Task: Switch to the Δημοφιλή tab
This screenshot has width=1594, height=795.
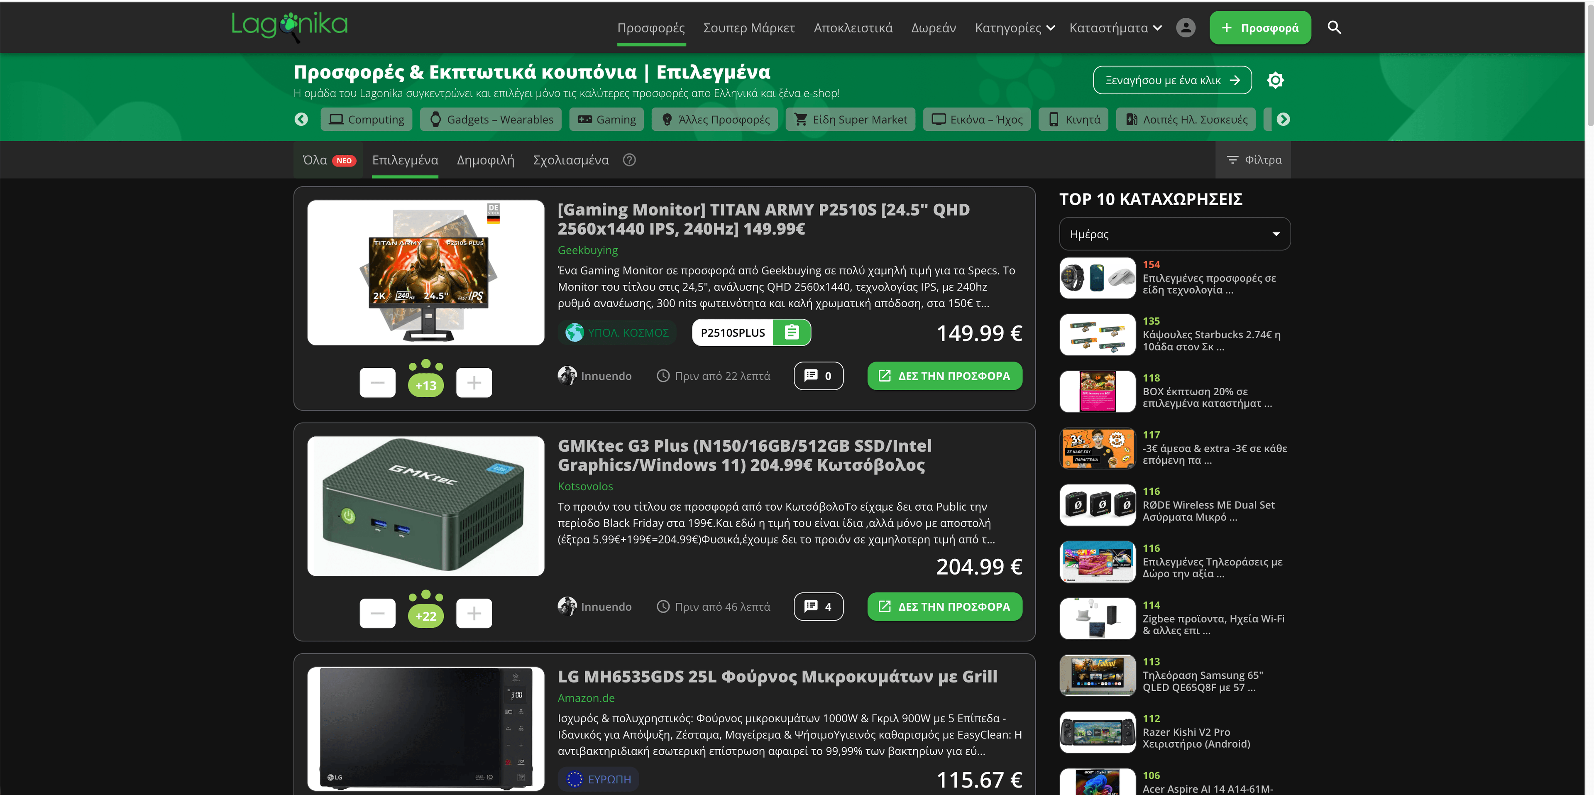Action: [485, 160]
